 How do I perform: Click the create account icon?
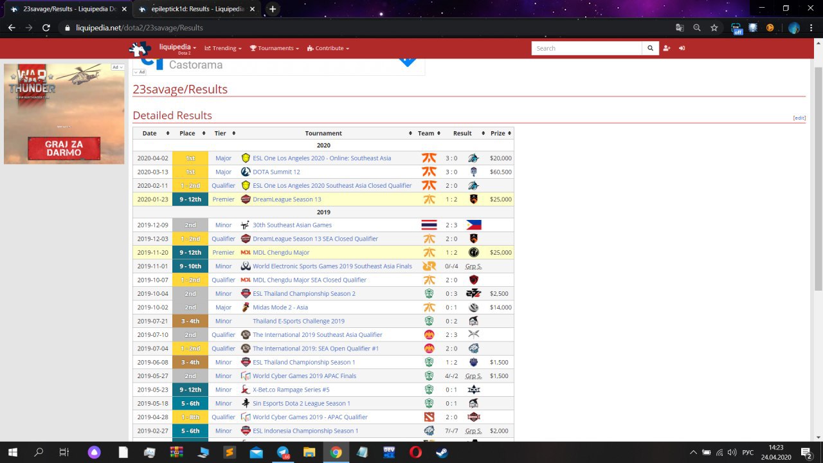pyautogui.click(x=666, y=48)
